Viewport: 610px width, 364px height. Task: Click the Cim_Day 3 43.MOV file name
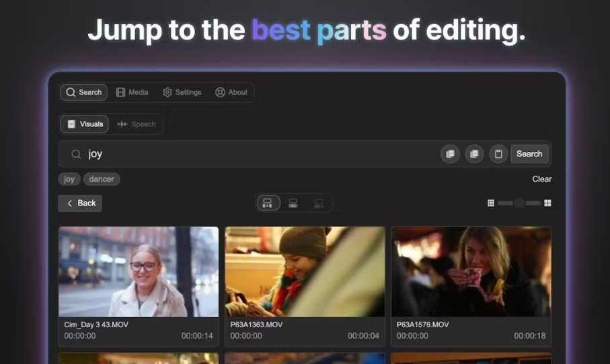click(96, 324)
